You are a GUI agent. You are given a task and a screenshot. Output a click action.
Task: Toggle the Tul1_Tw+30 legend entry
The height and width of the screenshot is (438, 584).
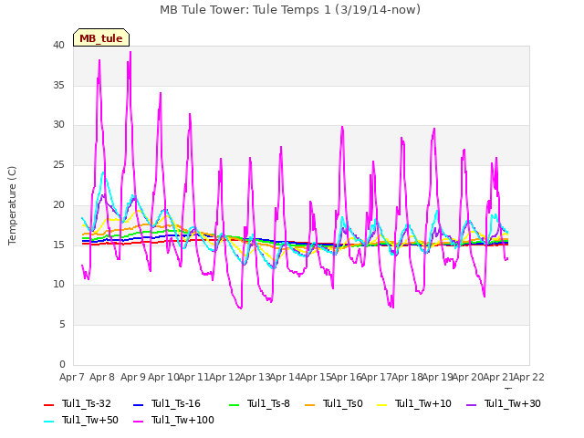504,403
